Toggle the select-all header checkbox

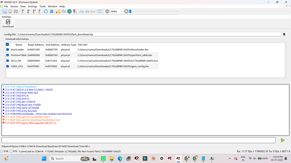pos(8,45)
